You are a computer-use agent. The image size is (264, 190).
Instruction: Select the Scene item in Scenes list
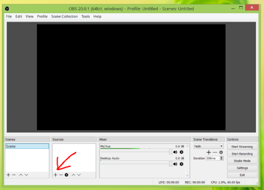point(27,146)
